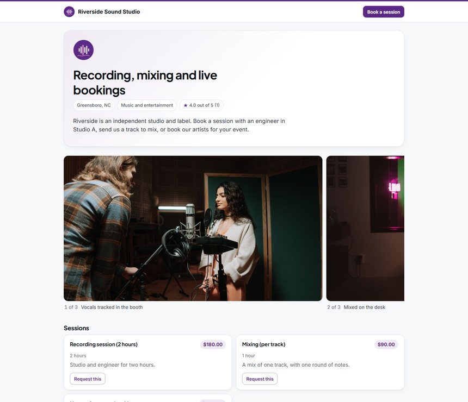Open the Mixed on the desk photo
The height and width of the screenshot is (402, 468).
point(365,228)
